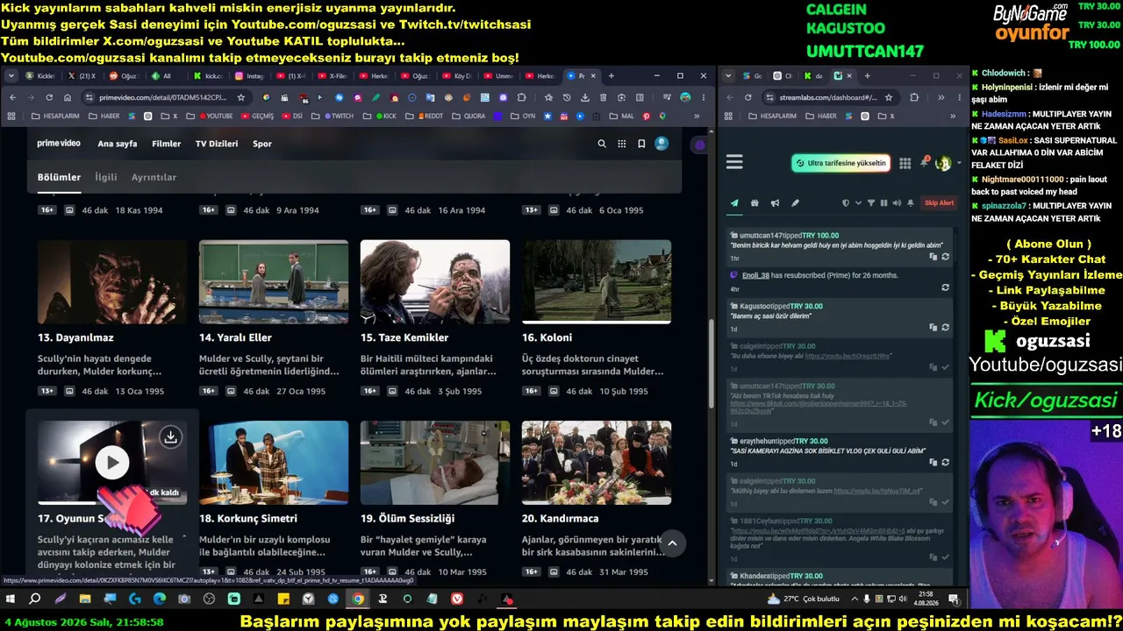Open Windows taskbar search
The height and width of the screenshot is (631, 1123).
35,599
